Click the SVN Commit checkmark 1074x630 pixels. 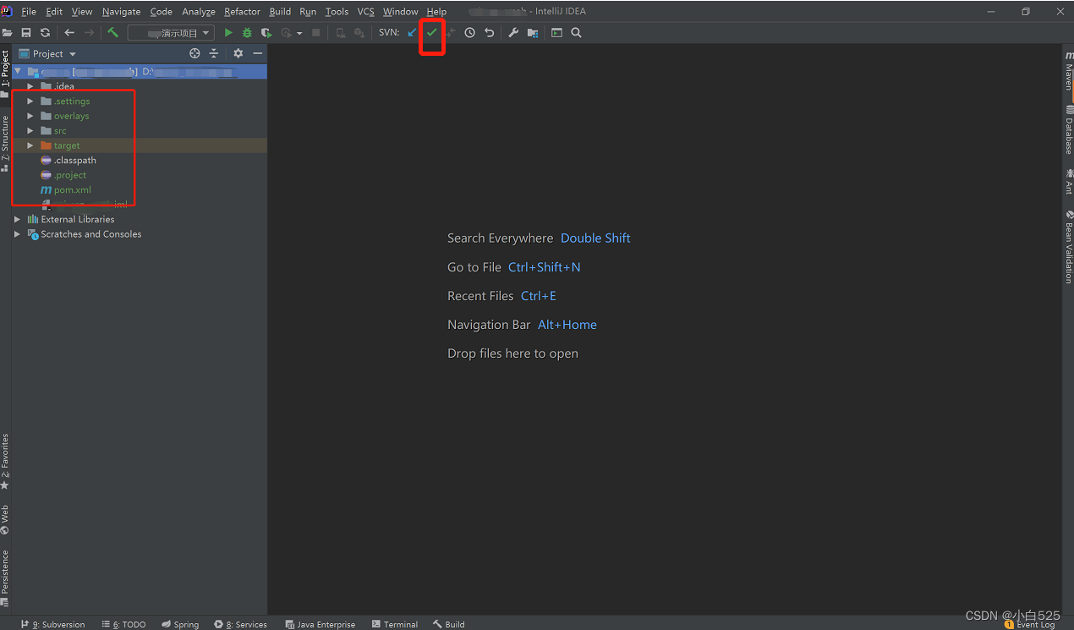(432, 33)
